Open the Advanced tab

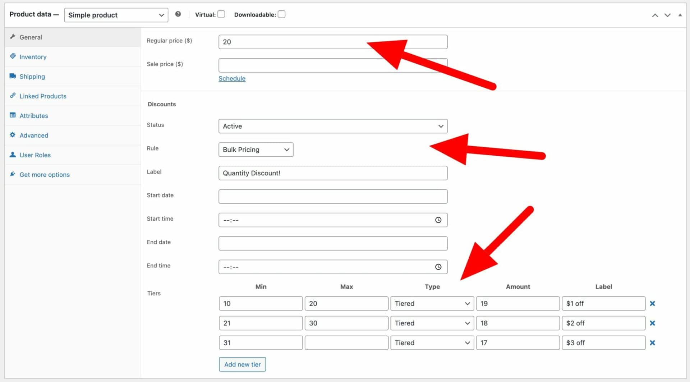pos(73,135)
